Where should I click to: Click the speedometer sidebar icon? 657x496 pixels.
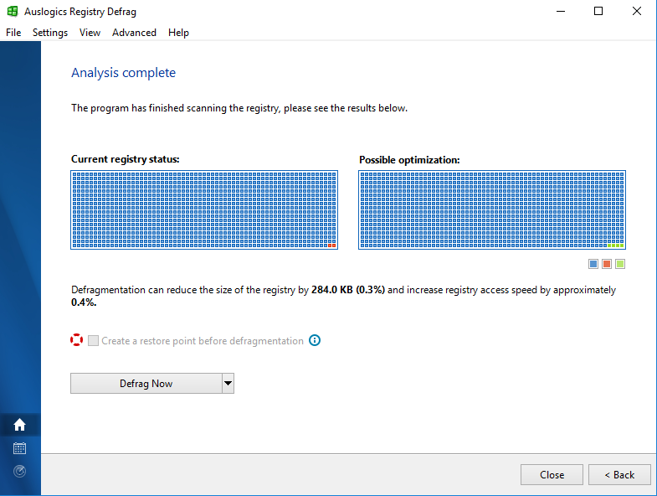[x=20, y=471]
